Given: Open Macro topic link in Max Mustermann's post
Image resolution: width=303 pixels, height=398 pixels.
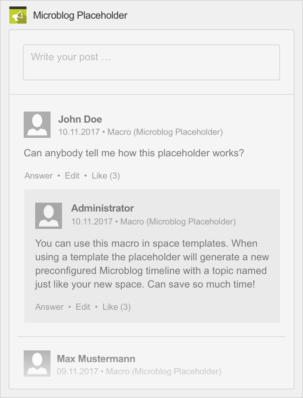Looking at the screenshot, I should pyautogui.click(x=163, y=371).
